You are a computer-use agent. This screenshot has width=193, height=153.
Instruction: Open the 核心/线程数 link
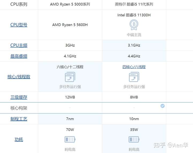point(19,77)
